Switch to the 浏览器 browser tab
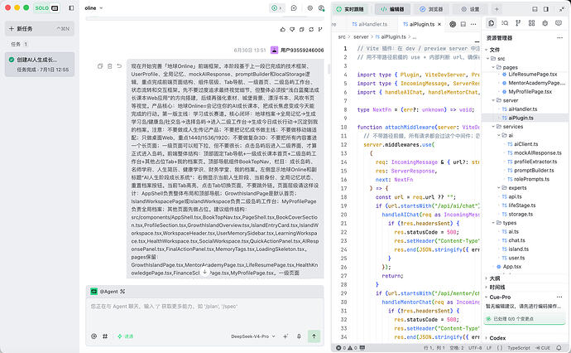571x353 pixels. click(x=431, y=9)
